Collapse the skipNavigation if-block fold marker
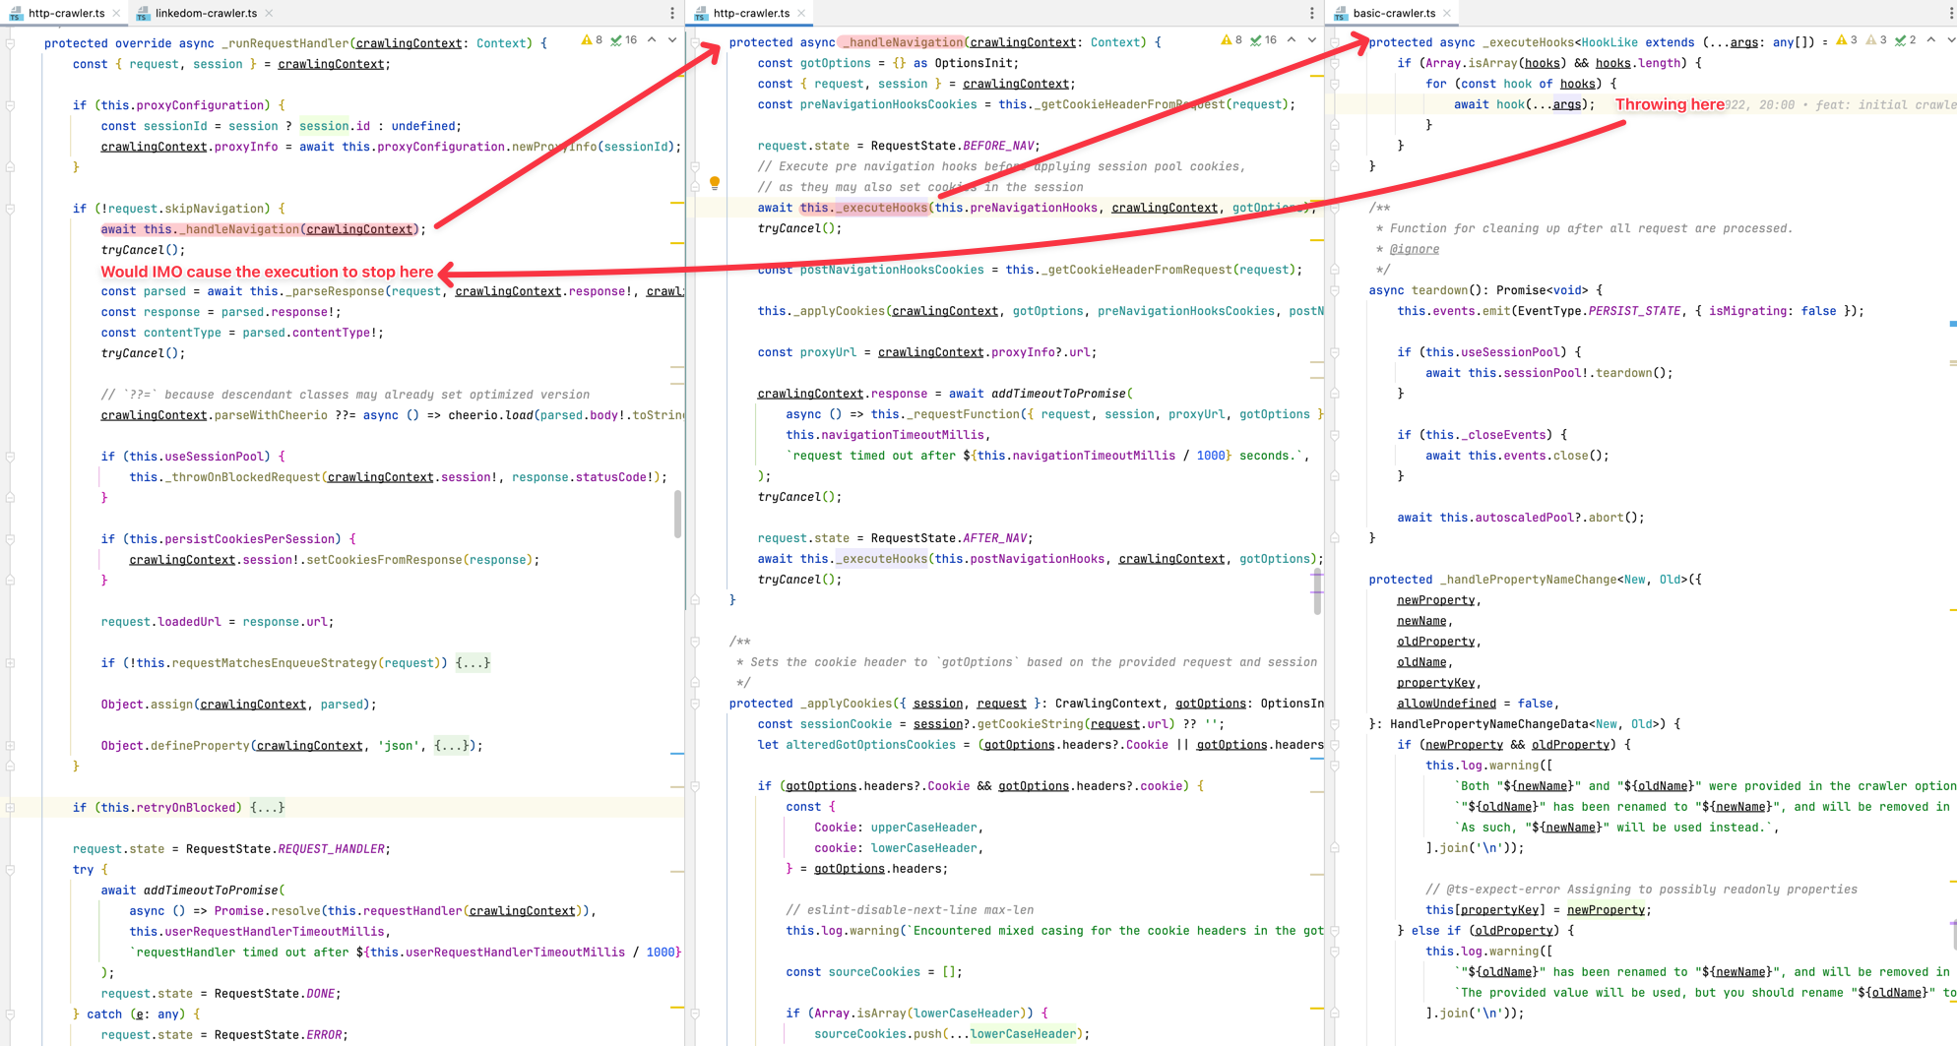Screen dimensions: 1957x1046 coord(10,209)
